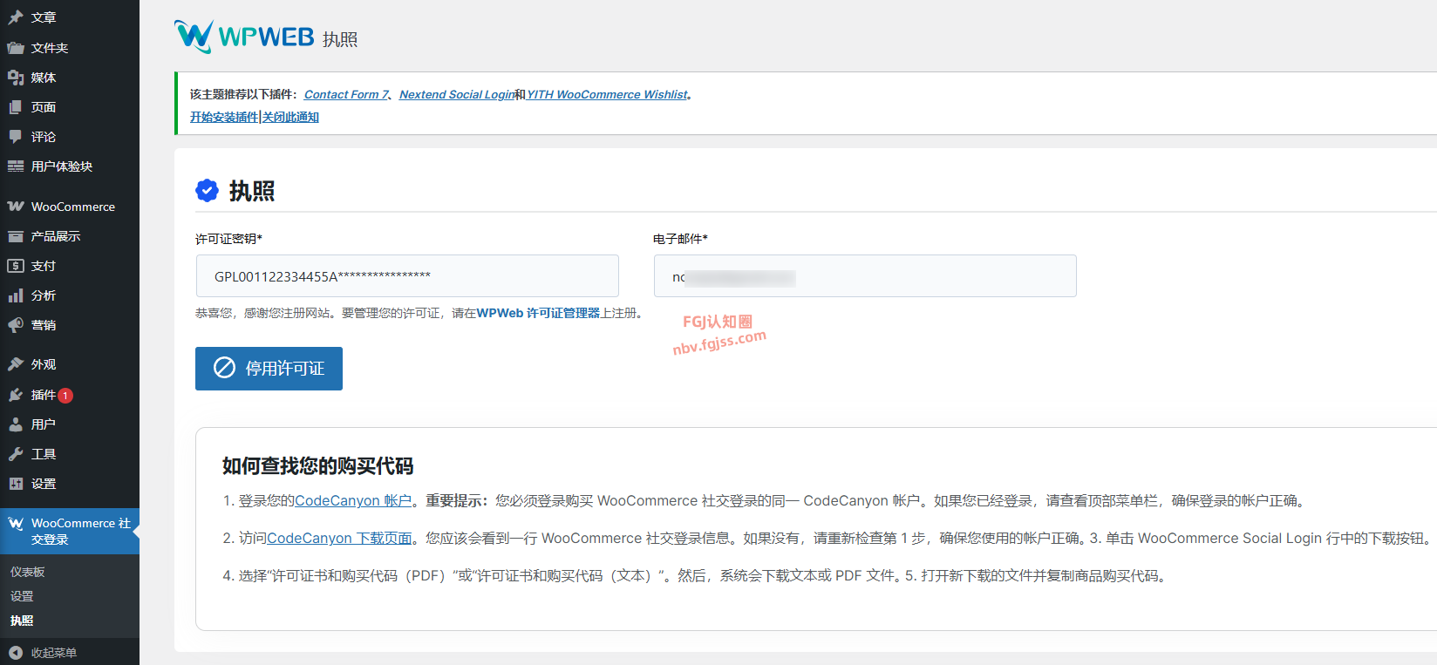Follow the Nextend Social Login link

(x=456, y=94)
